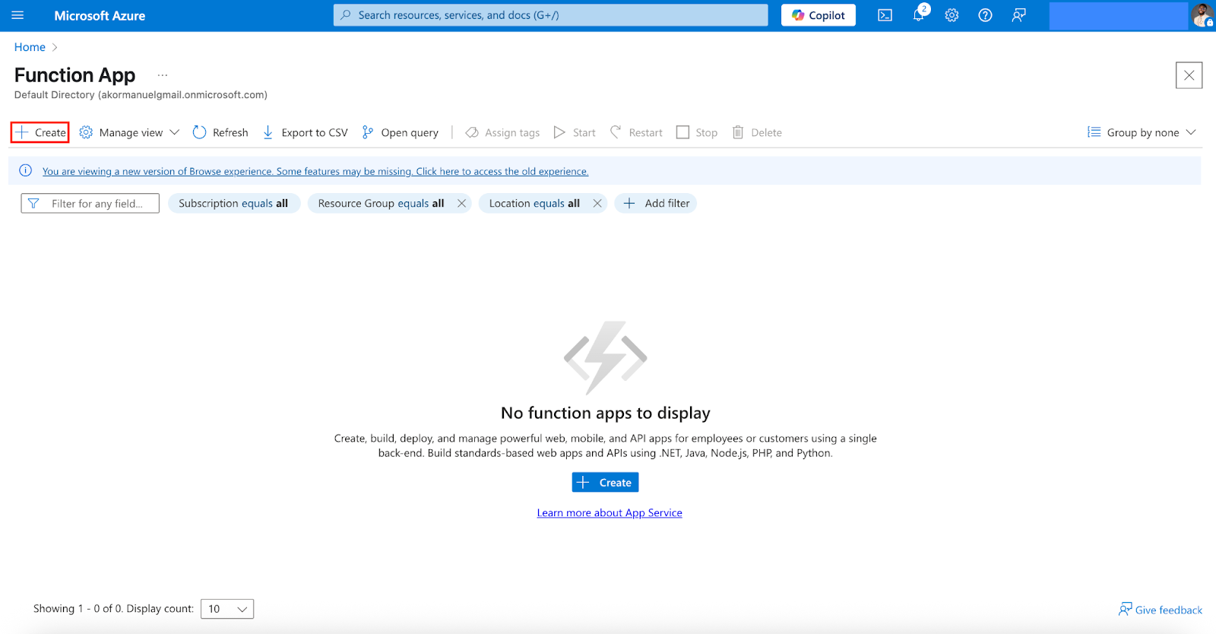The height and width of the screenshot is (634, 1216).
Task: Click Give feedback link
Action: click(1161, 610)
